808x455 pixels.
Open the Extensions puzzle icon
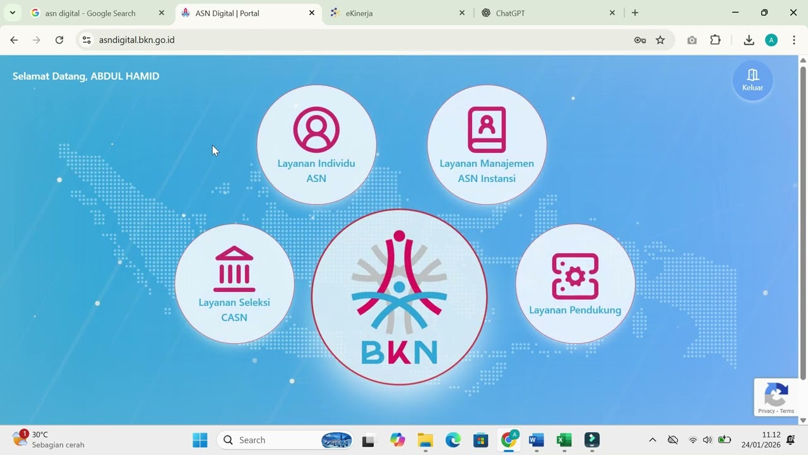point(715,40)
